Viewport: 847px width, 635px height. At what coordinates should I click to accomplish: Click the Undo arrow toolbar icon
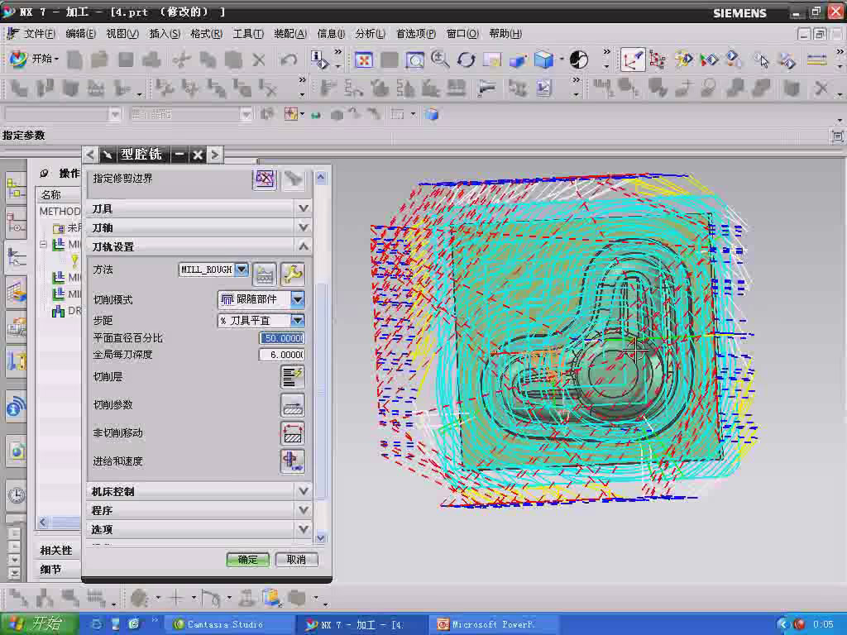coord(289,60)
